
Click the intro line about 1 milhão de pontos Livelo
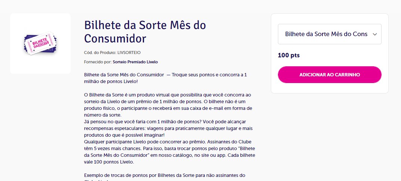(x=165, y=78)
